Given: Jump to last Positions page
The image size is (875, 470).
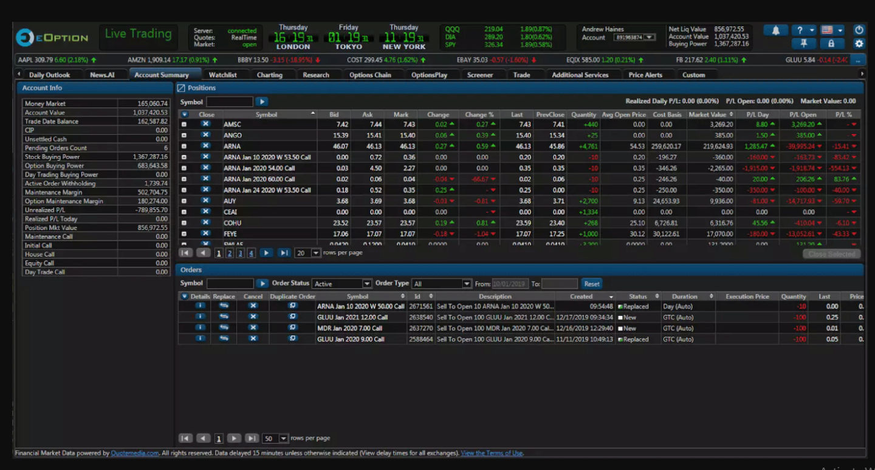Looking at the screenshot, I should 284,253.
